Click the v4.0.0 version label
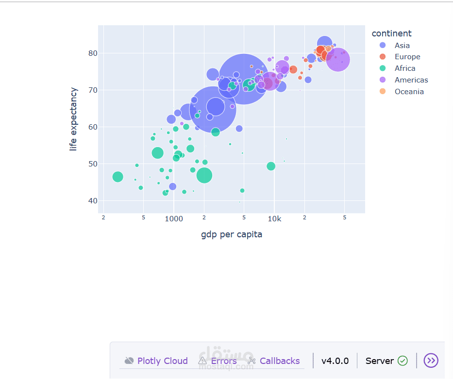 [x=335, y=361]
